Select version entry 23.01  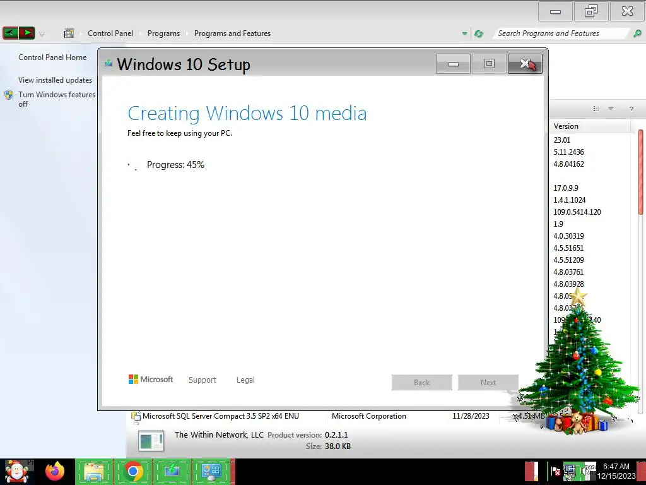(562, 140)
